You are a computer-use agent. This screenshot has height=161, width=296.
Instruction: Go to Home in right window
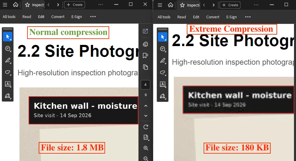pyautogui.click(x=171, y=5)
